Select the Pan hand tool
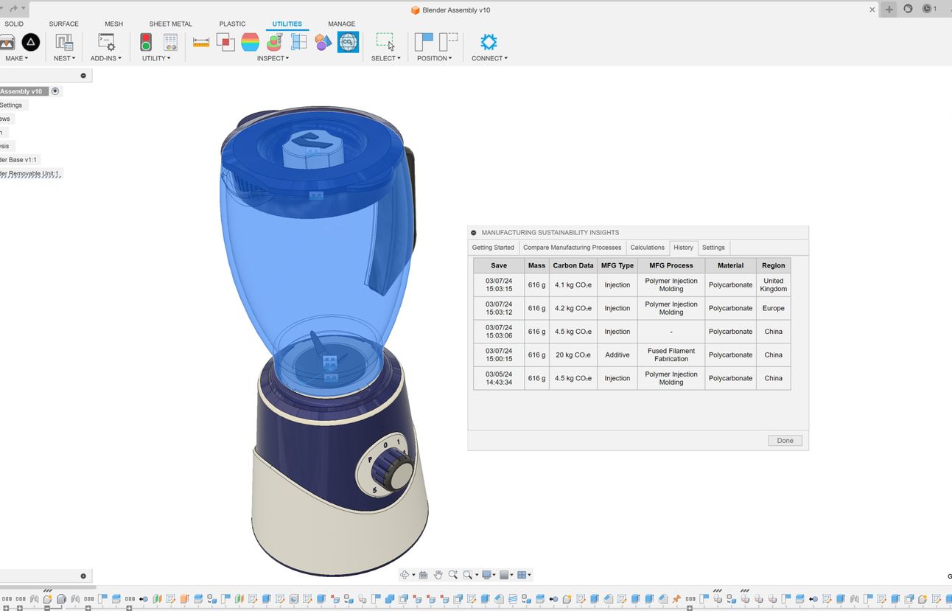Screen dimensions: 952x611 tap(438, 575)
